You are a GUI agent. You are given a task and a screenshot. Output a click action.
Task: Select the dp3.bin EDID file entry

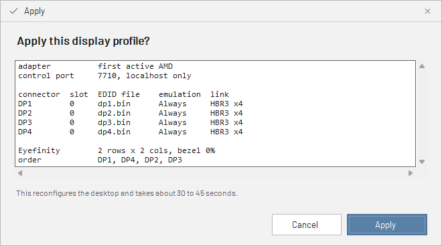114,122
